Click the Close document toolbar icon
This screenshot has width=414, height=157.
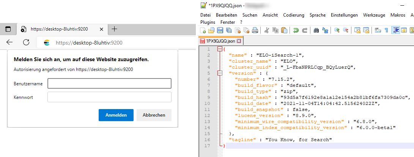(x=238, y=31)
